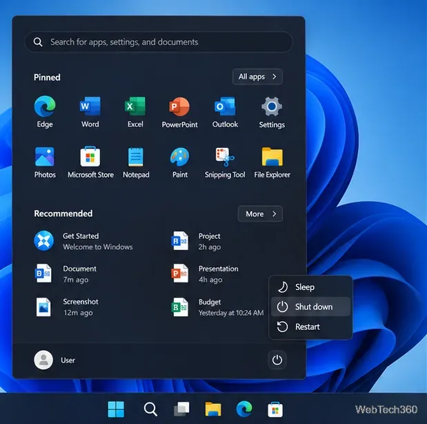This screenshot has width=427, height=424.
Task: Open the Budget spreadsheet from yesterday
Action: coord(217,307)
